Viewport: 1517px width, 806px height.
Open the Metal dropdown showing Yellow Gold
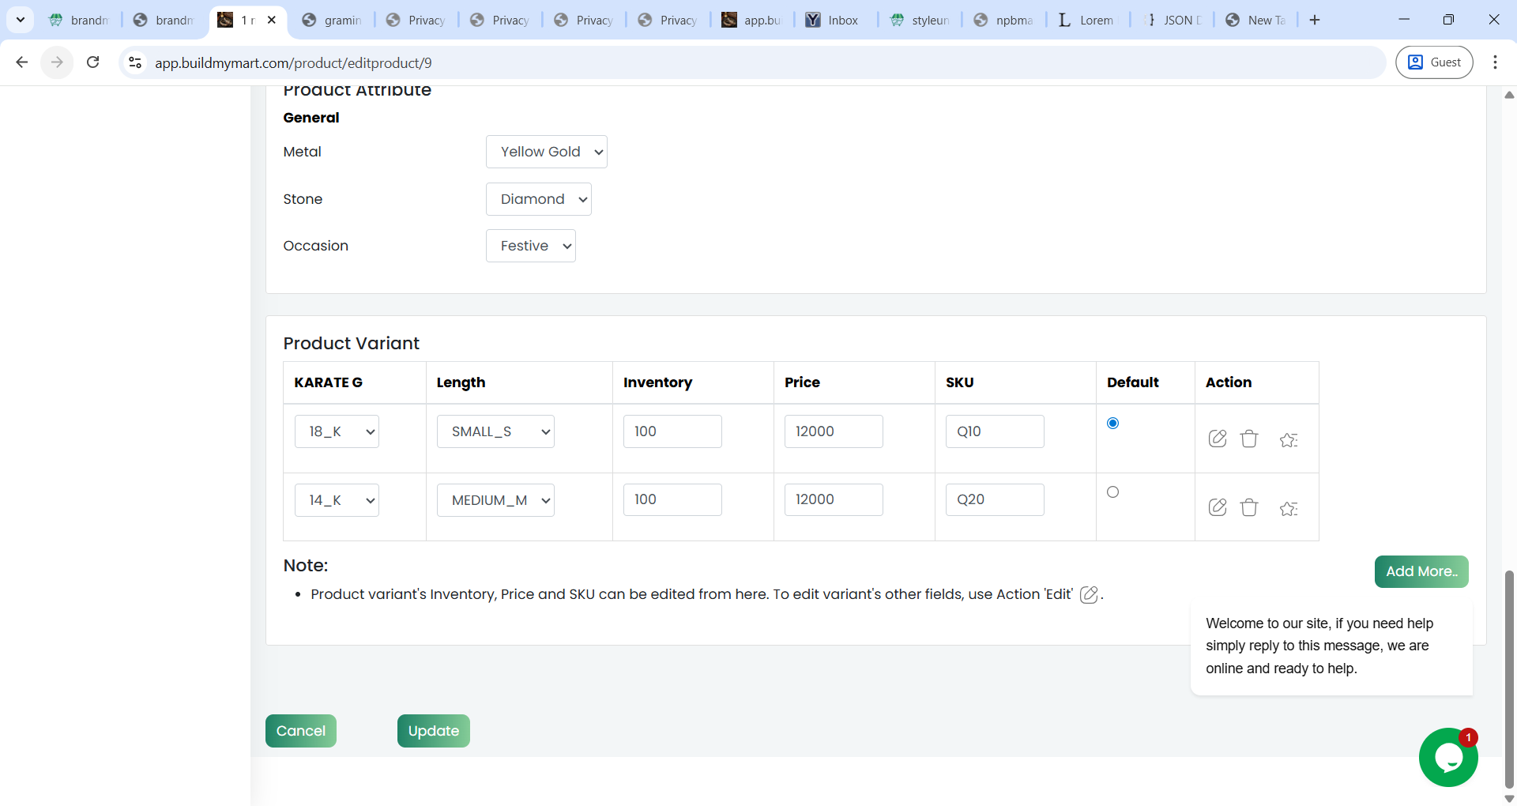pos(547,152)
